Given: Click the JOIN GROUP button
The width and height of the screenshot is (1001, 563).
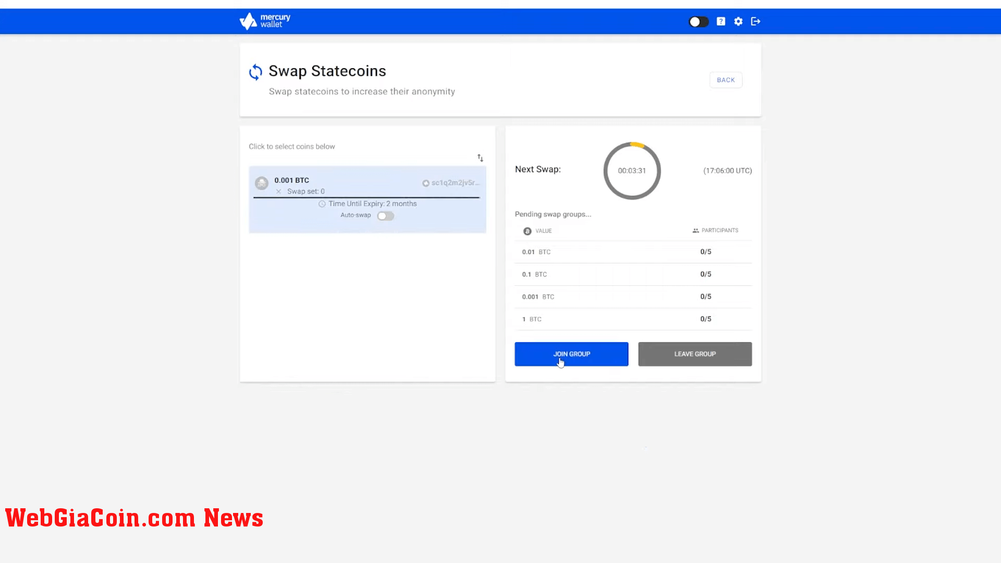Looking at the screenshot, I should (x=571, y=354).
